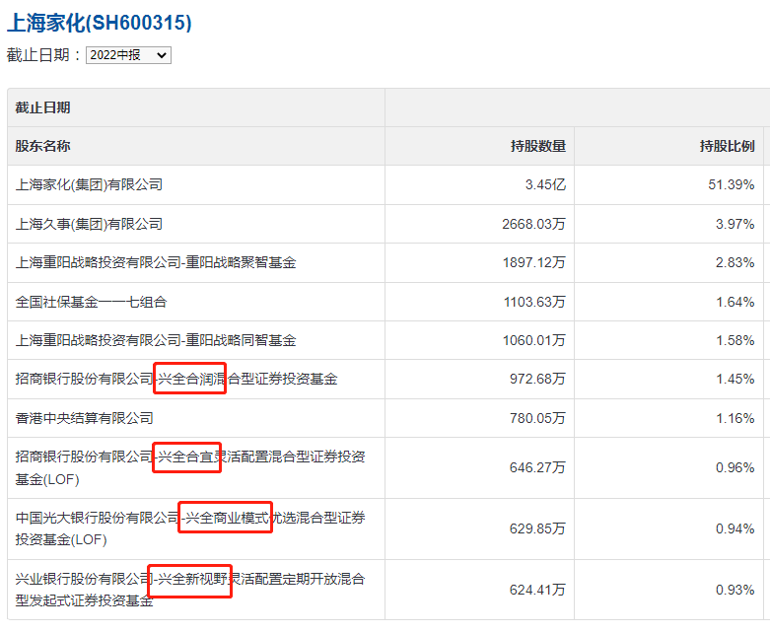This screenshot has width=770, height=633.
Task: Select 兴全新视野灵活配置 fund shareholder name
Action: point(190,590)
